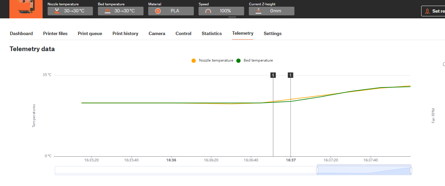This screenshot has width=445, height=186.
Task: Click the left handle of the range slider
Action: coord(317,171)
